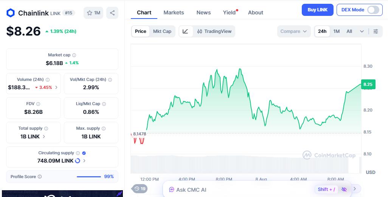Click the FDV info icon
Image resolution: width=388 pixels, height=197 pixels.
[38, 104]
